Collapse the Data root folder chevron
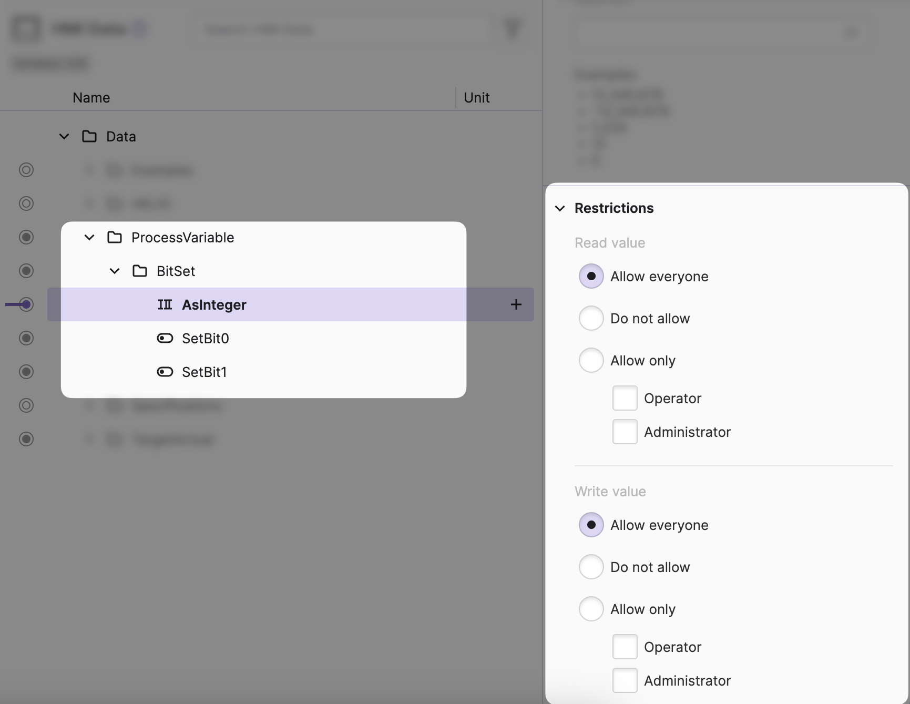Viewport: 910px width, 704px height. point(64,136)
